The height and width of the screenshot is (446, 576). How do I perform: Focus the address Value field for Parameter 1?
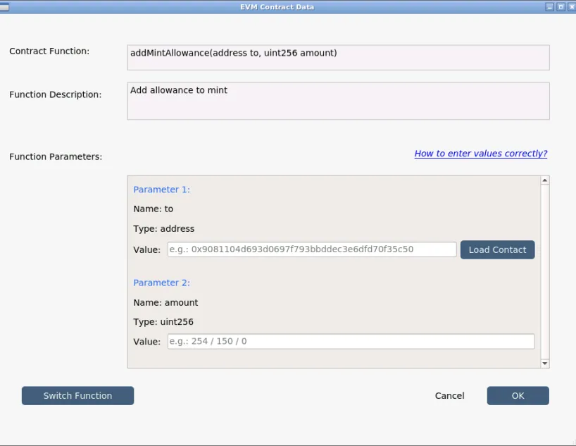click(x=312, y=249)
